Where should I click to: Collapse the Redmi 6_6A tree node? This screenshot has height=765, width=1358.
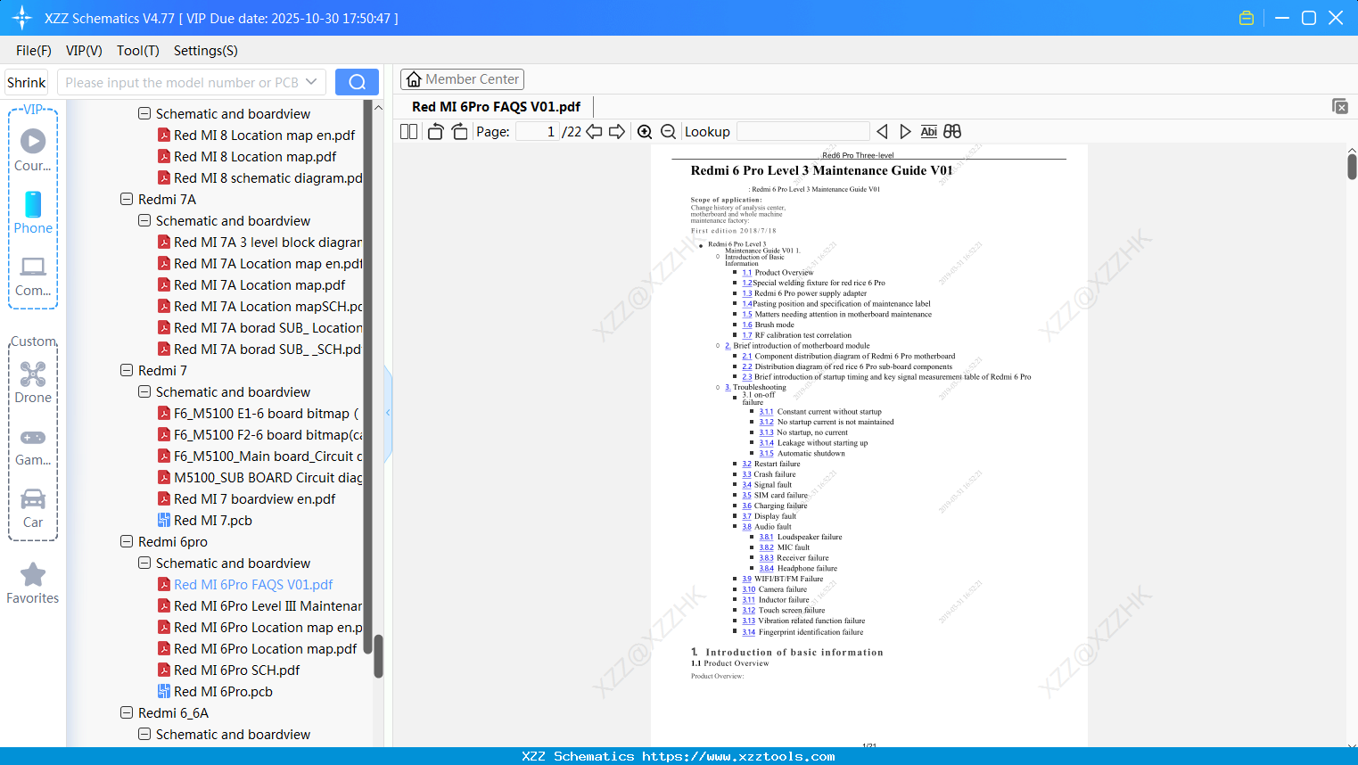click(x=127, y=713)
